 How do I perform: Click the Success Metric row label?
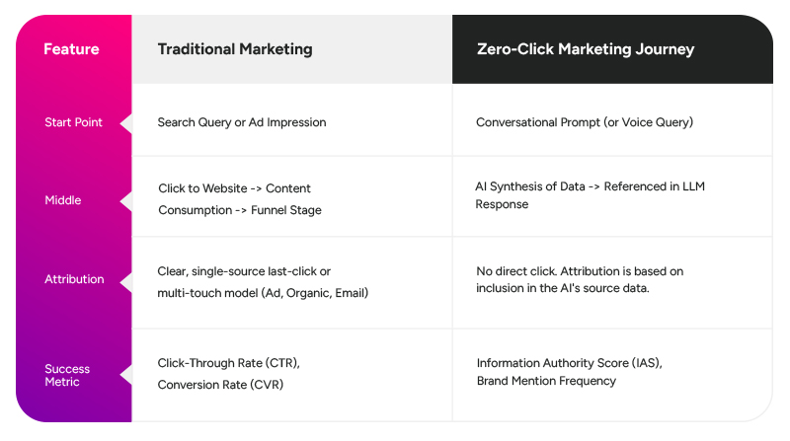(66, 376)
